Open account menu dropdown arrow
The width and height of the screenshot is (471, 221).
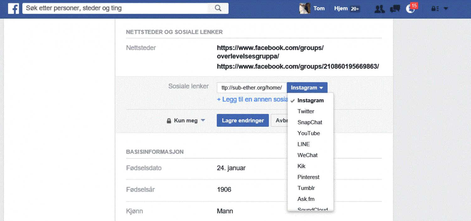[446, 9]
